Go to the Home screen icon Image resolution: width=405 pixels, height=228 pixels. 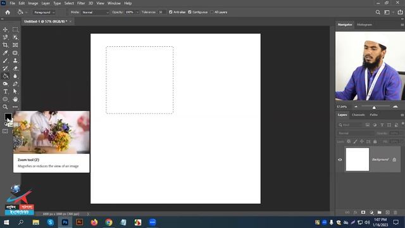point(8,12)
